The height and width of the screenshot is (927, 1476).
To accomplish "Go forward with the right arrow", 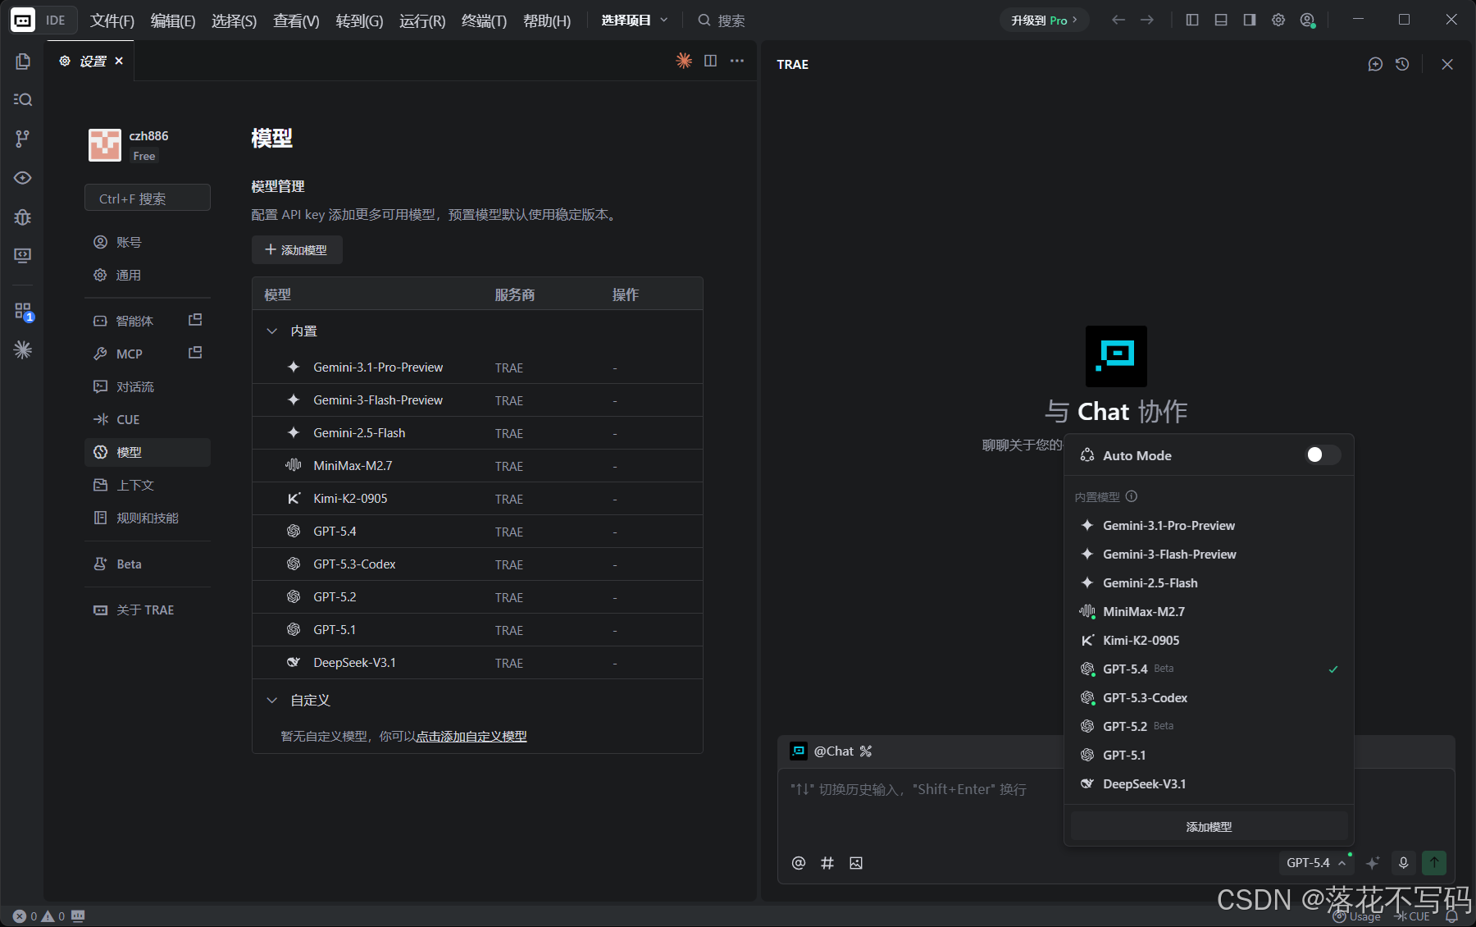I will click(1147, 20).
